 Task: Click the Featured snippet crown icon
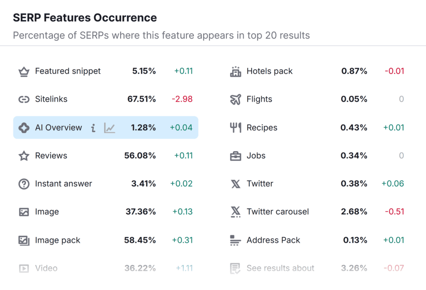pyautogui.click(x=24, y=71)
